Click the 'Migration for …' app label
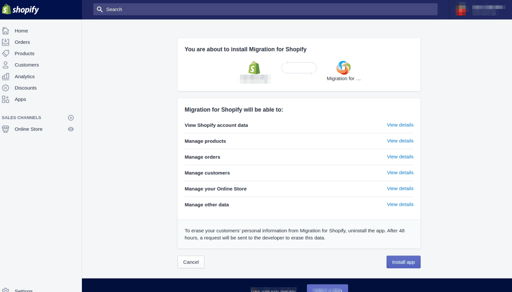 [344, 78]
